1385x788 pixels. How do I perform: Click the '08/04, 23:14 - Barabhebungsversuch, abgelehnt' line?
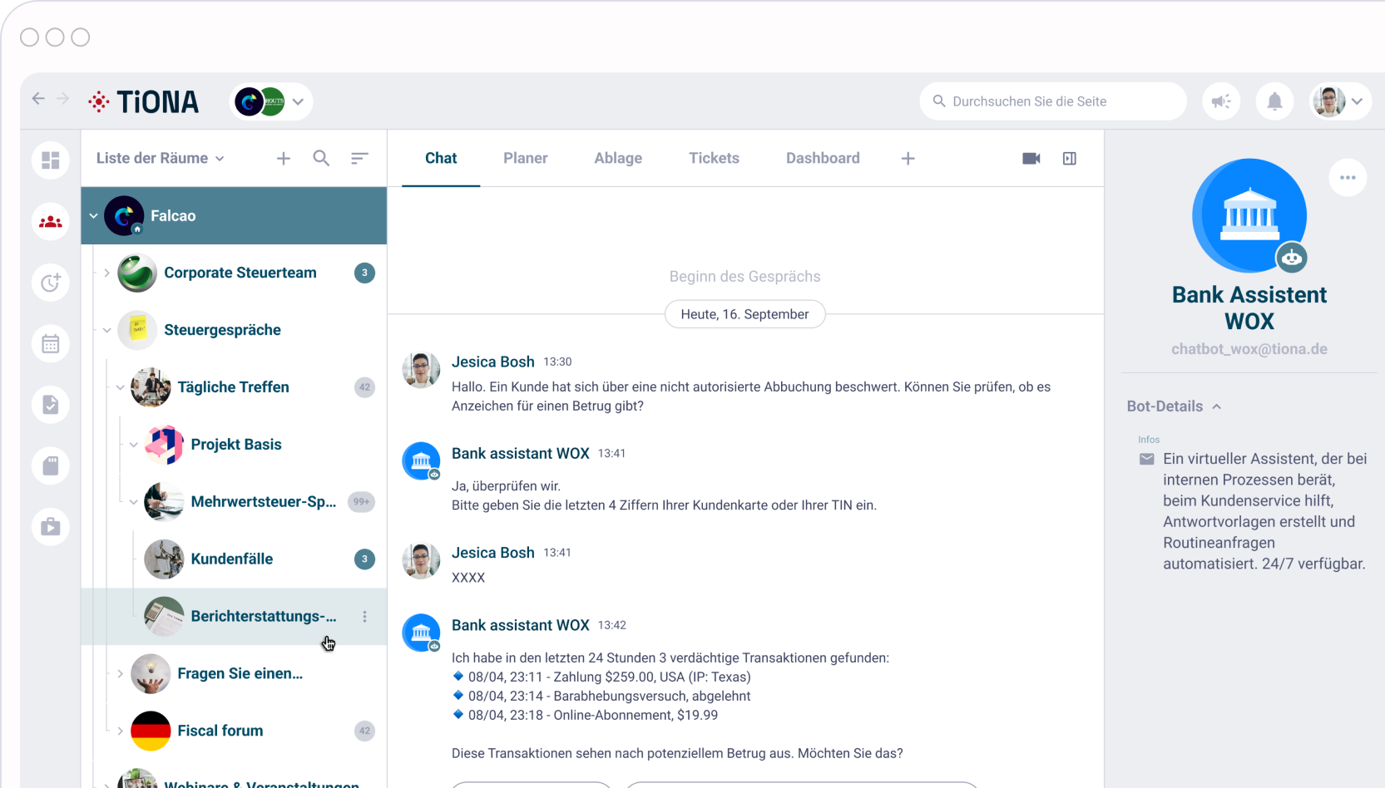(601, 696)
